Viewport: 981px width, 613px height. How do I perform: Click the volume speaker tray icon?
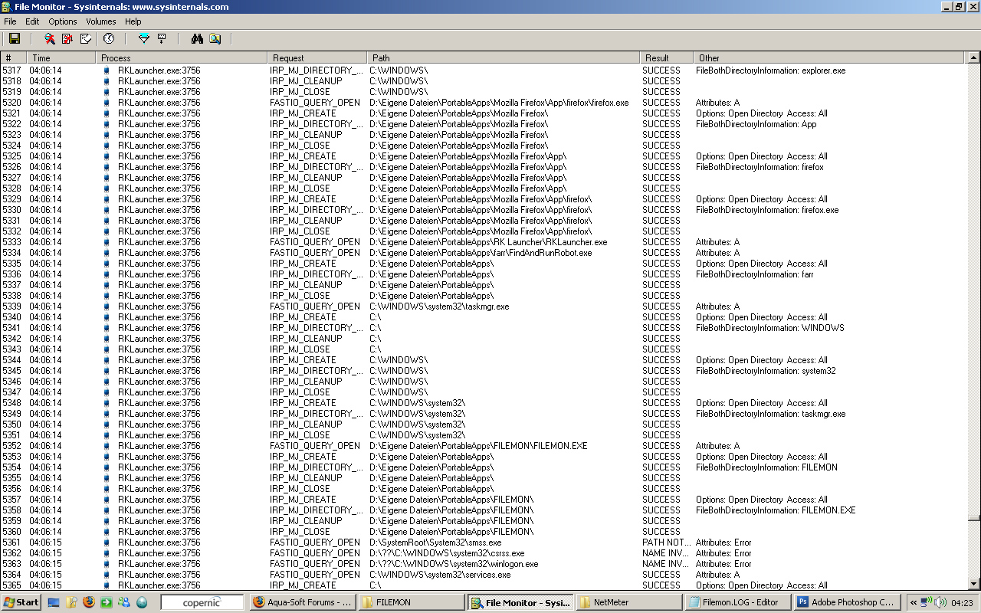940,602
